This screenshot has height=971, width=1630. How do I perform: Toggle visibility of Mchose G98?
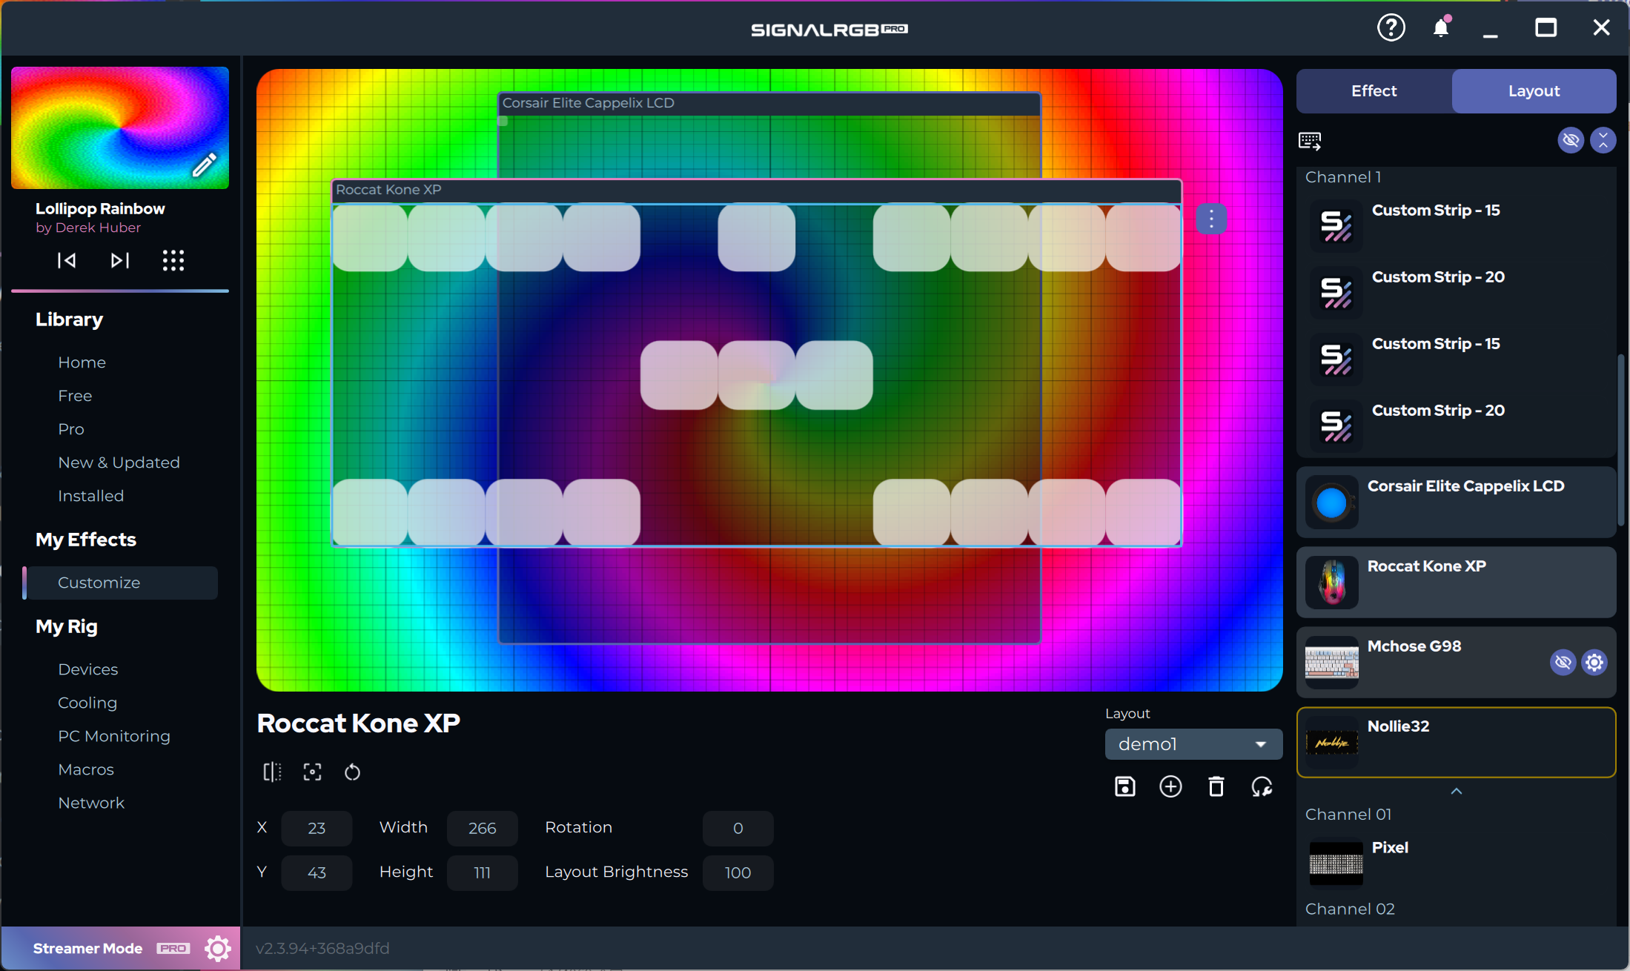(1563, 662)
